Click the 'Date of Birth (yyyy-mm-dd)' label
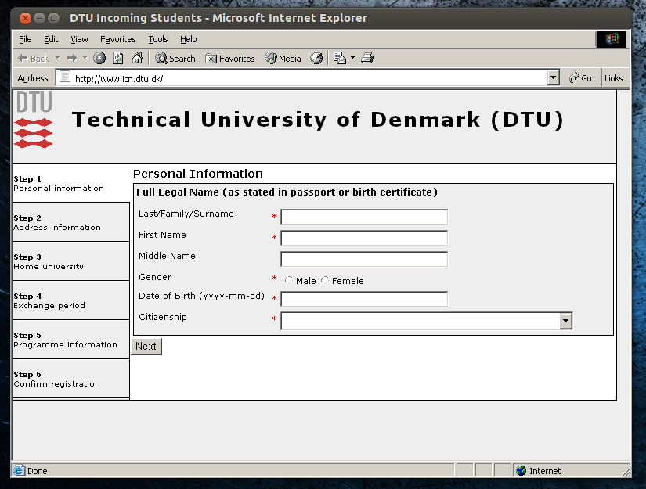The height and width of the screenshot is (489, 646). [201, 296]
